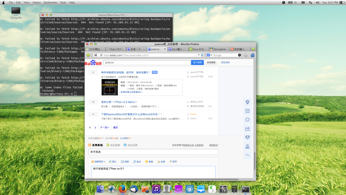The height and width of the screenshot is (195, 346).
Task: Open the Terminal icon in the dock
Action: (246, 189)
